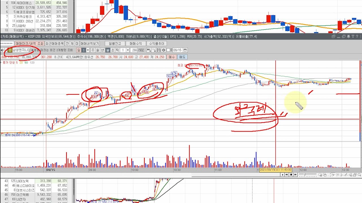Open the chart indicator add tool icon
This screenshot has height=203, width=362.
tap(149, 50)
